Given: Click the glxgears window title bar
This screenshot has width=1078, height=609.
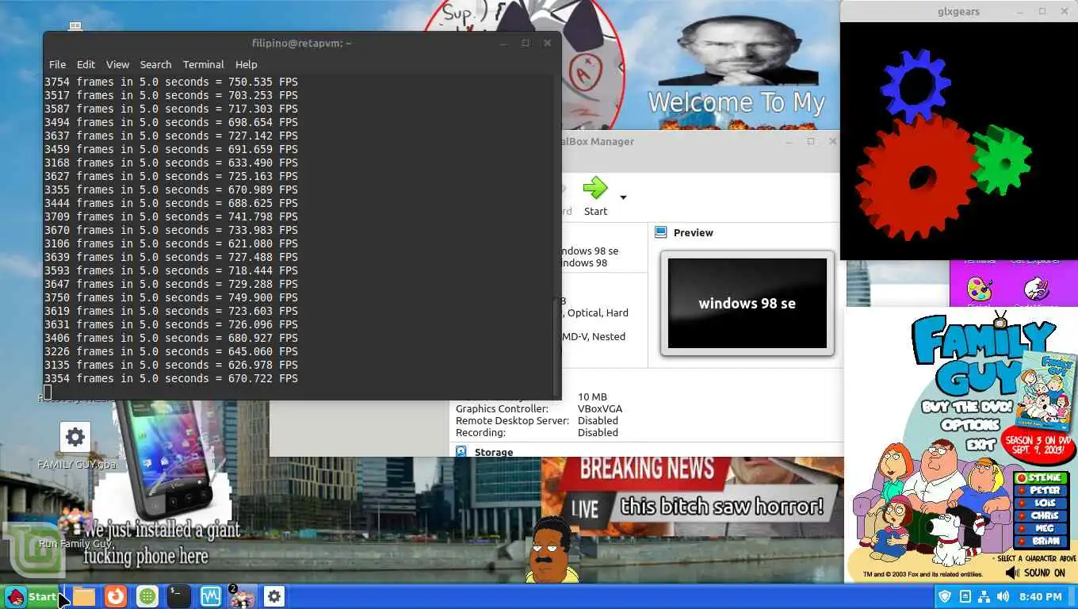Looking at the screenshot, I should (x=958, y=11).
